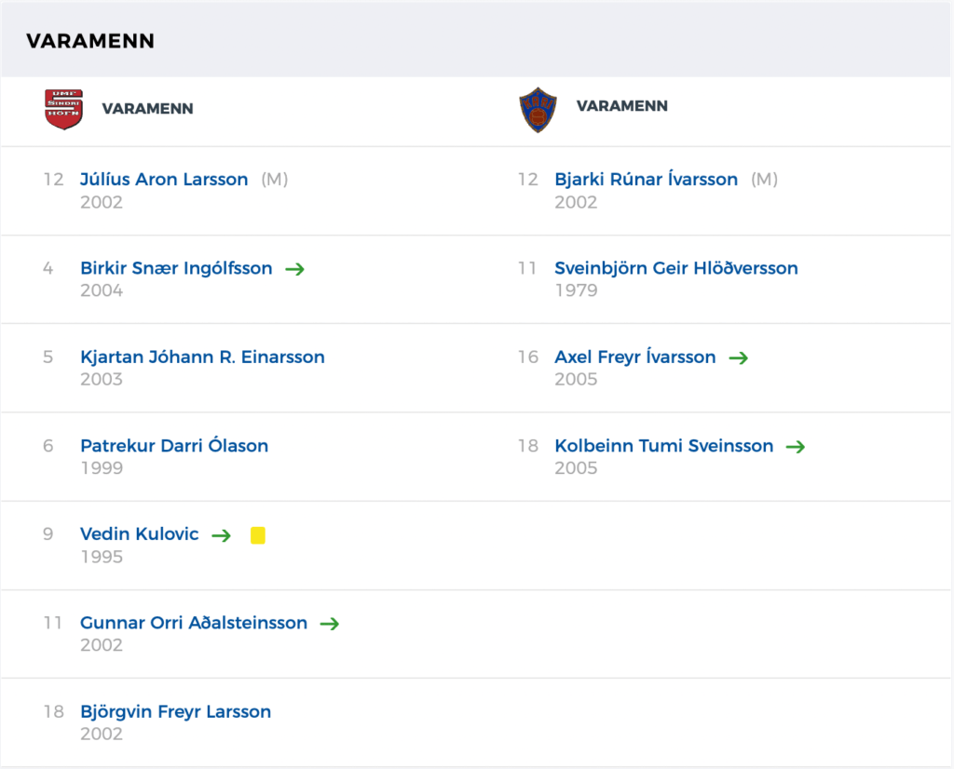The image size is (954, 769).
Task: Select the Gunnar Orri Aðalsteinsson name link
Action: tap(194, 623)
